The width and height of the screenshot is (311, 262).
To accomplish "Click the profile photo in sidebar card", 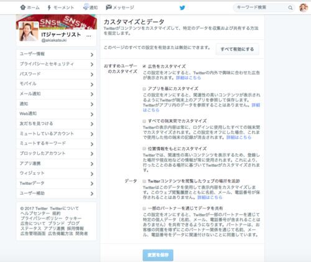I will point(29,32).
